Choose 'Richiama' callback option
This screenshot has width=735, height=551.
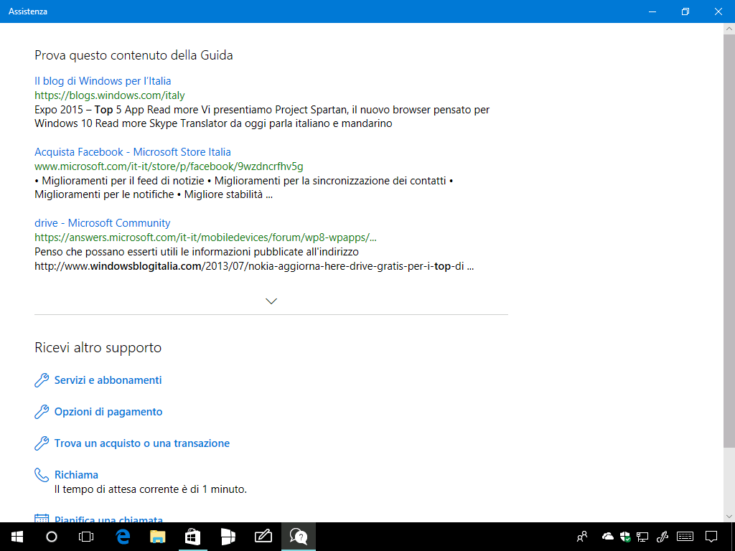(76, 475)
